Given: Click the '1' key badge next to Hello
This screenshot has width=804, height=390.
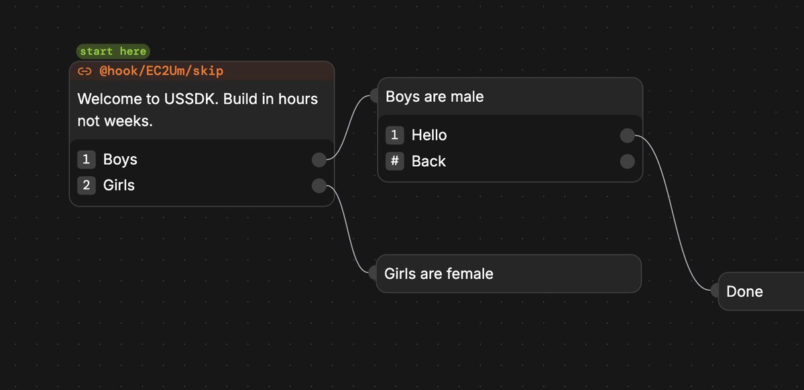Looking at the screenshot, I should click(395, 135).
